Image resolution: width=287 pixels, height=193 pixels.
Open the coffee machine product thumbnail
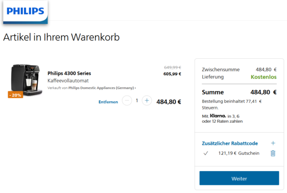tap(26, 79)
